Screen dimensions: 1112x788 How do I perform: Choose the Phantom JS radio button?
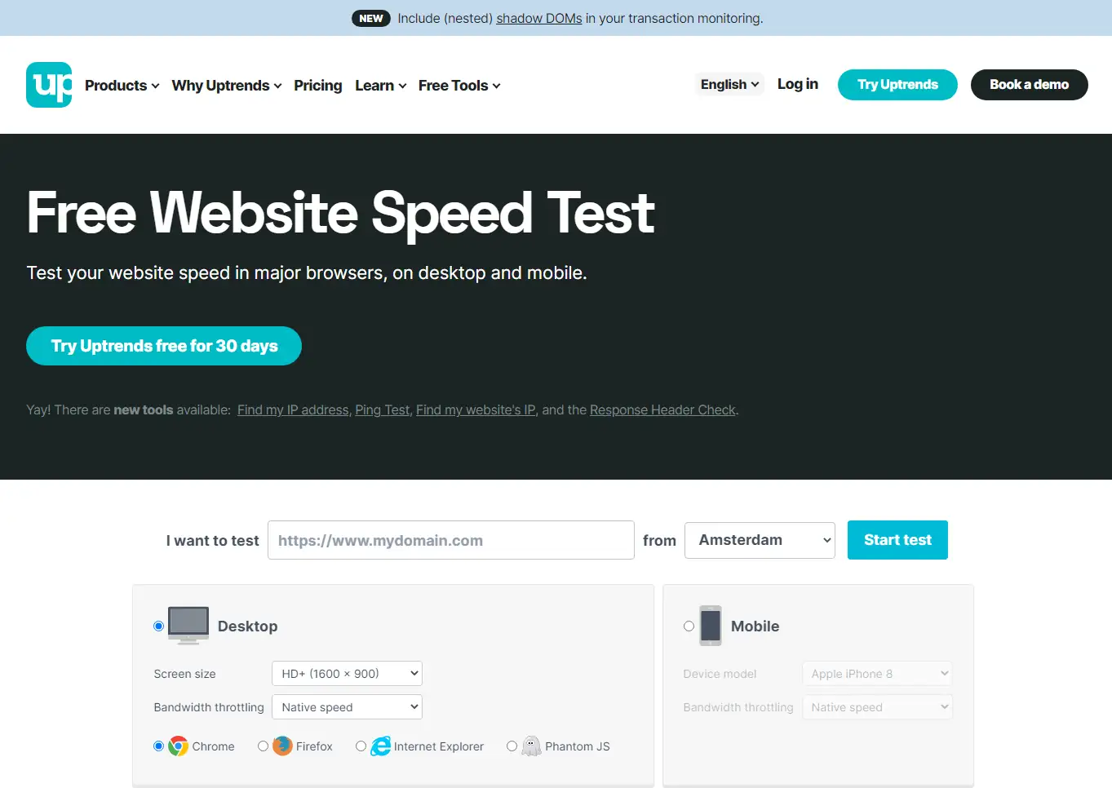512,746
